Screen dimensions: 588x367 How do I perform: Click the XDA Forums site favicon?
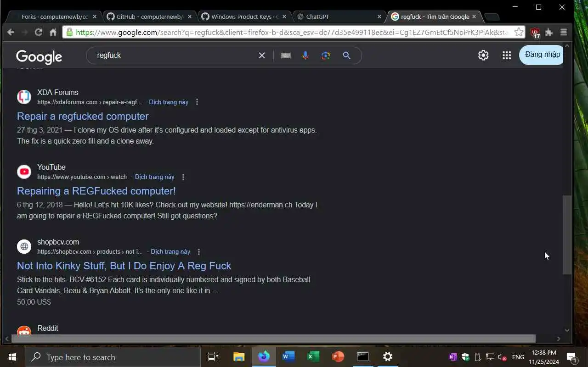pos(24,97)
